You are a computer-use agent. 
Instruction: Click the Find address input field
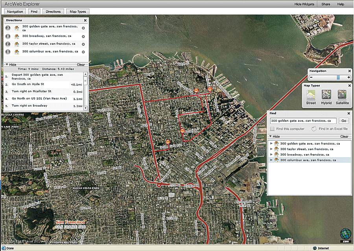pos(303,121)
